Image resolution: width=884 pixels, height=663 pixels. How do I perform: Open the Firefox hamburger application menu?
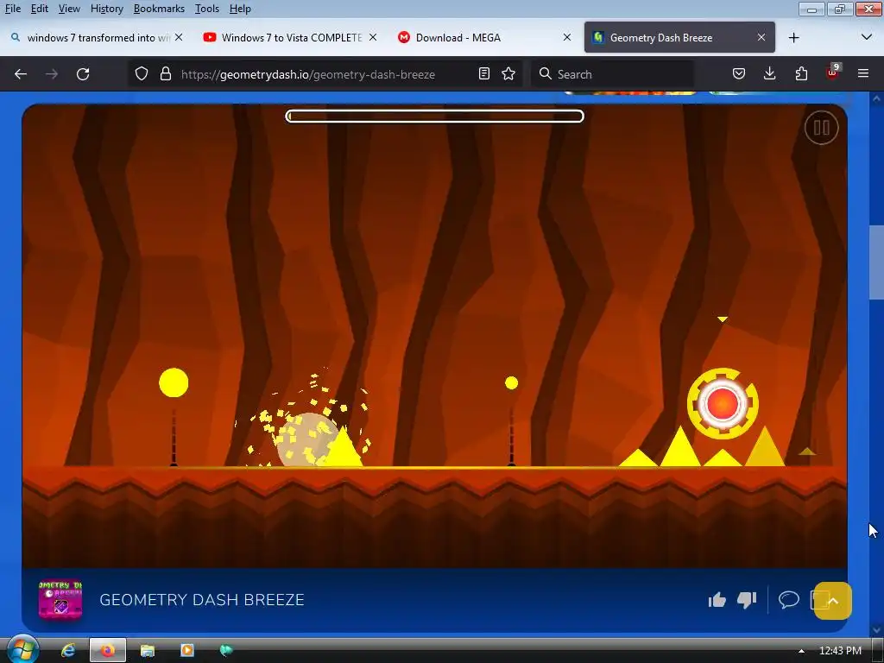863,74
